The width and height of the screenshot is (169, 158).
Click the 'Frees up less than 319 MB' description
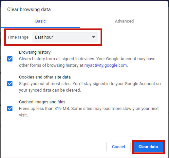pyautogui.click(x=89, y=112)
